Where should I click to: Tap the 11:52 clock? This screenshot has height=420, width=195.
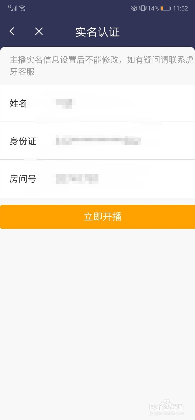click(x=180, y=8)
